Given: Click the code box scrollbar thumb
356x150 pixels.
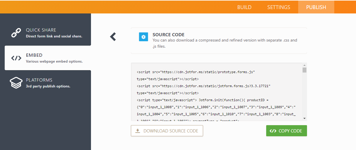Looking at the screenshot, I should point(305,70).
